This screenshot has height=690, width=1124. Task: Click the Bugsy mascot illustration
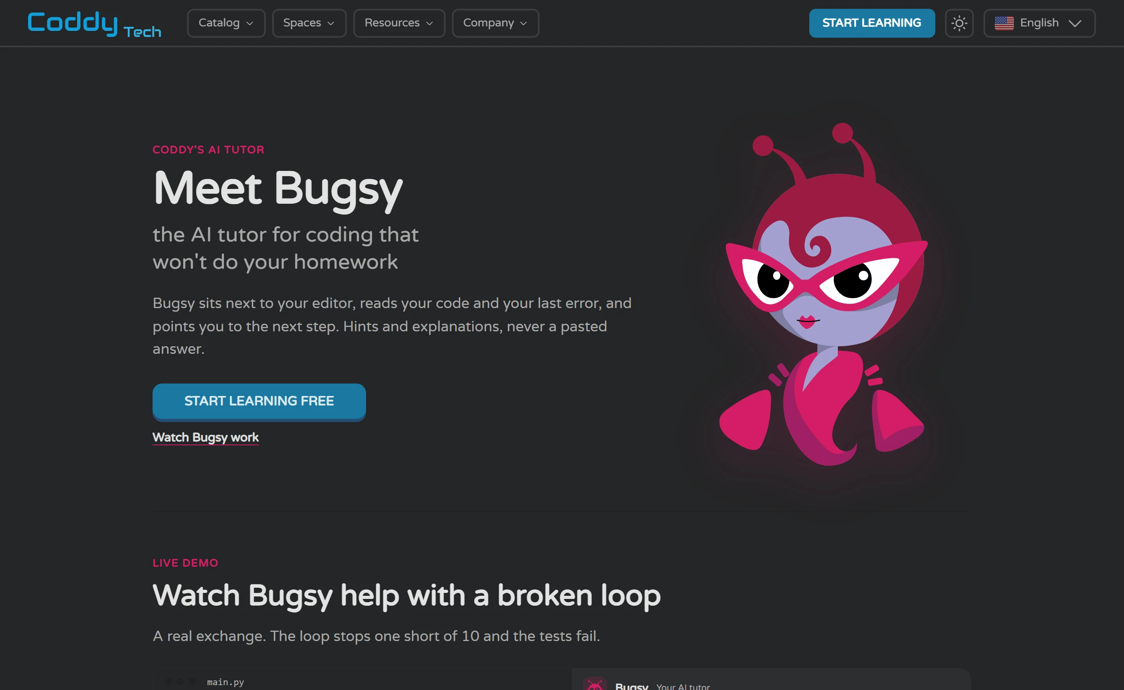coord(824,294)
